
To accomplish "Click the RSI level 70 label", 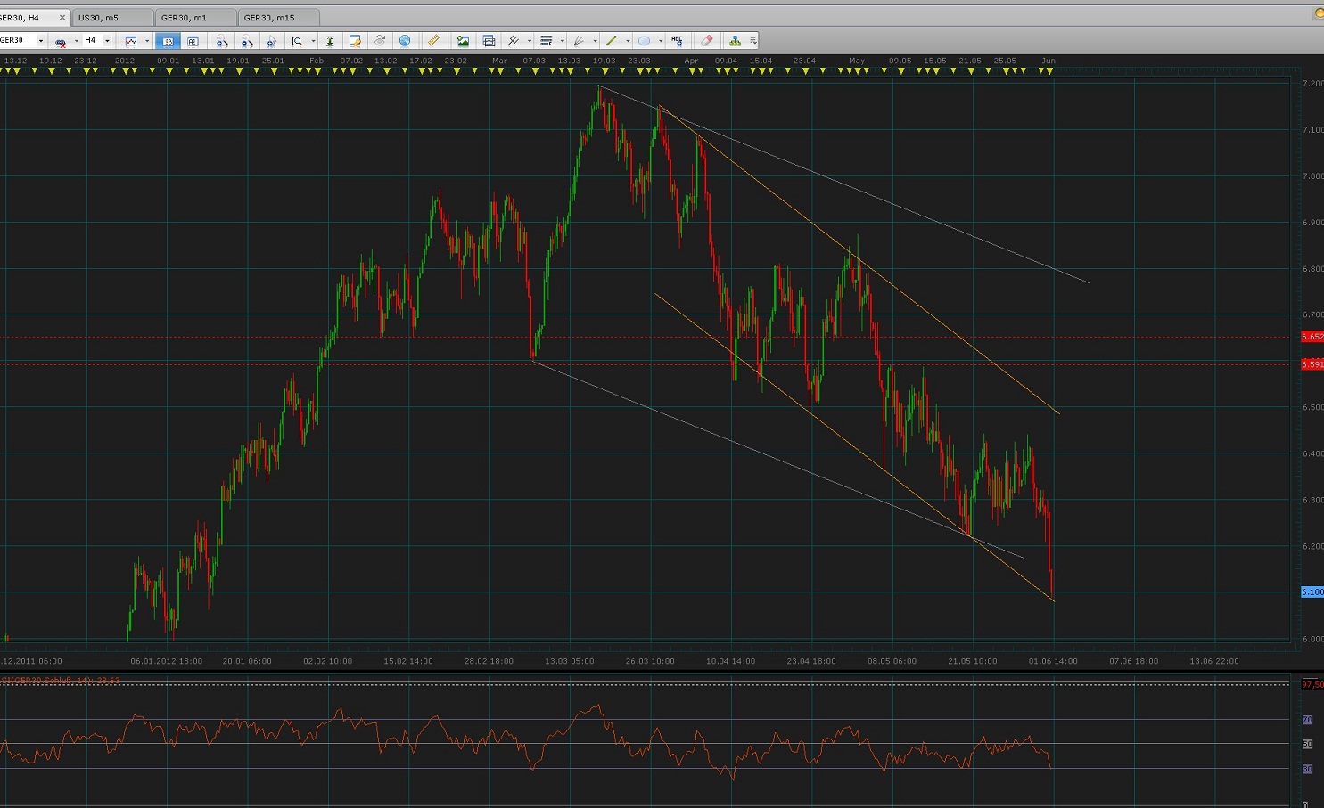I will pyautogui.click(x=1308, y=720).
